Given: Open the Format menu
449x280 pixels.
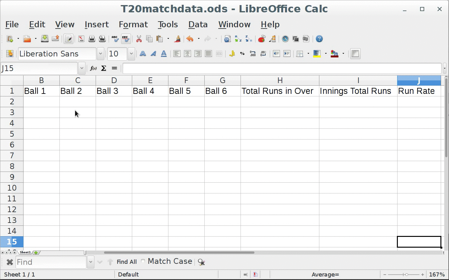Looking at the screenshot, I should click(133, 24).
